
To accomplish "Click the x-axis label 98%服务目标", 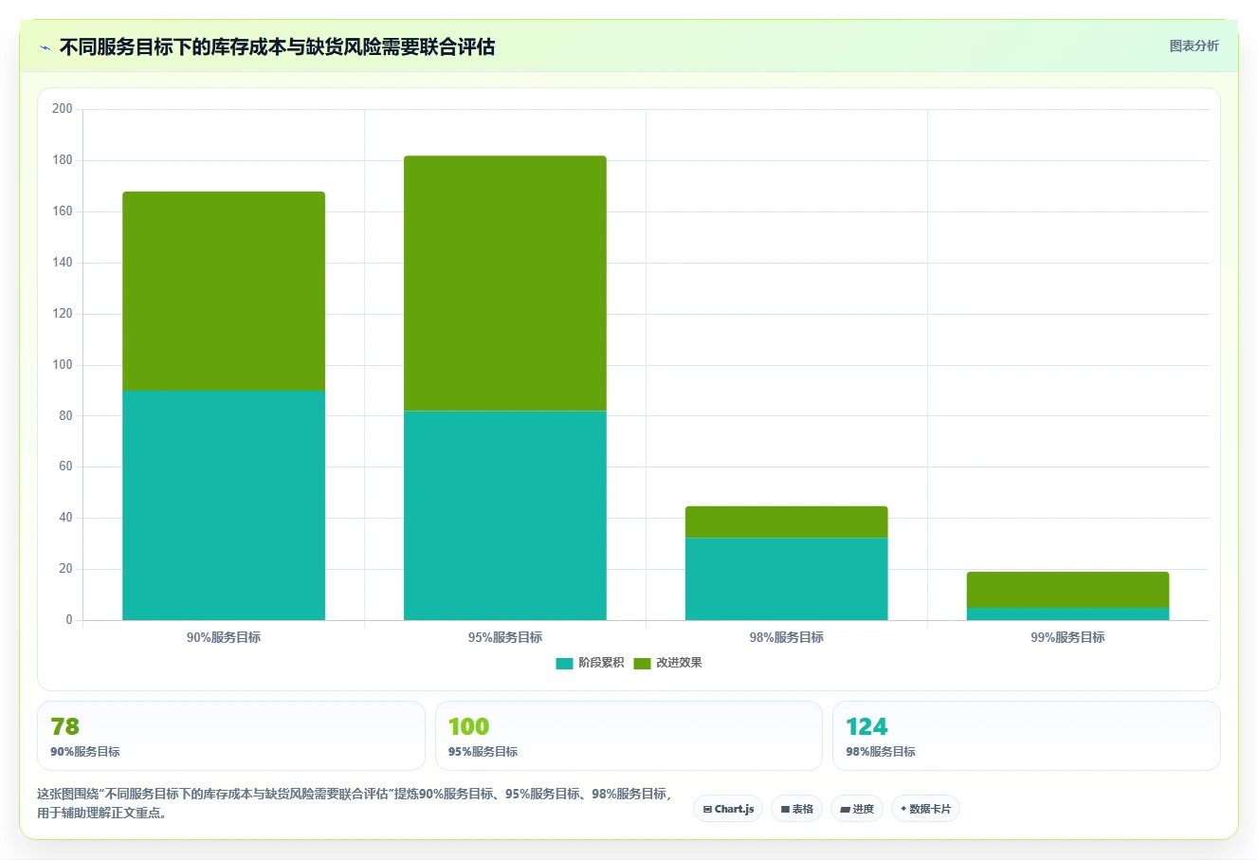I will [x=787, y=637].
